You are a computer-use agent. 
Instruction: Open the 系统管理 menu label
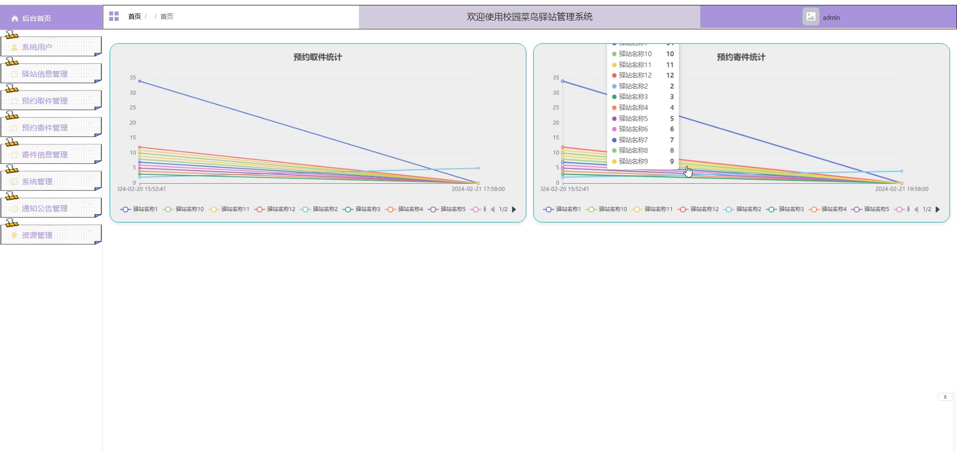(37, 182)
